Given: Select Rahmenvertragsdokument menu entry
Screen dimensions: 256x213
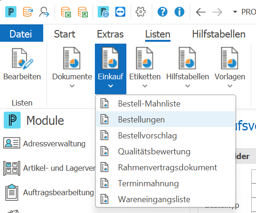Looking at the screenshot, I should click(165, 167).
